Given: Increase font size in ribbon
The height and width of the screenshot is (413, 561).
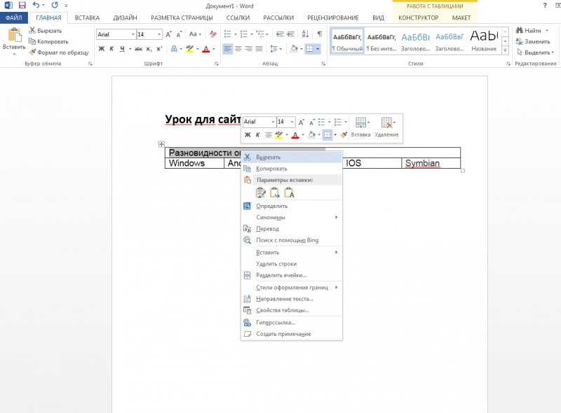Looking at the screenshot, I should 168,34.
